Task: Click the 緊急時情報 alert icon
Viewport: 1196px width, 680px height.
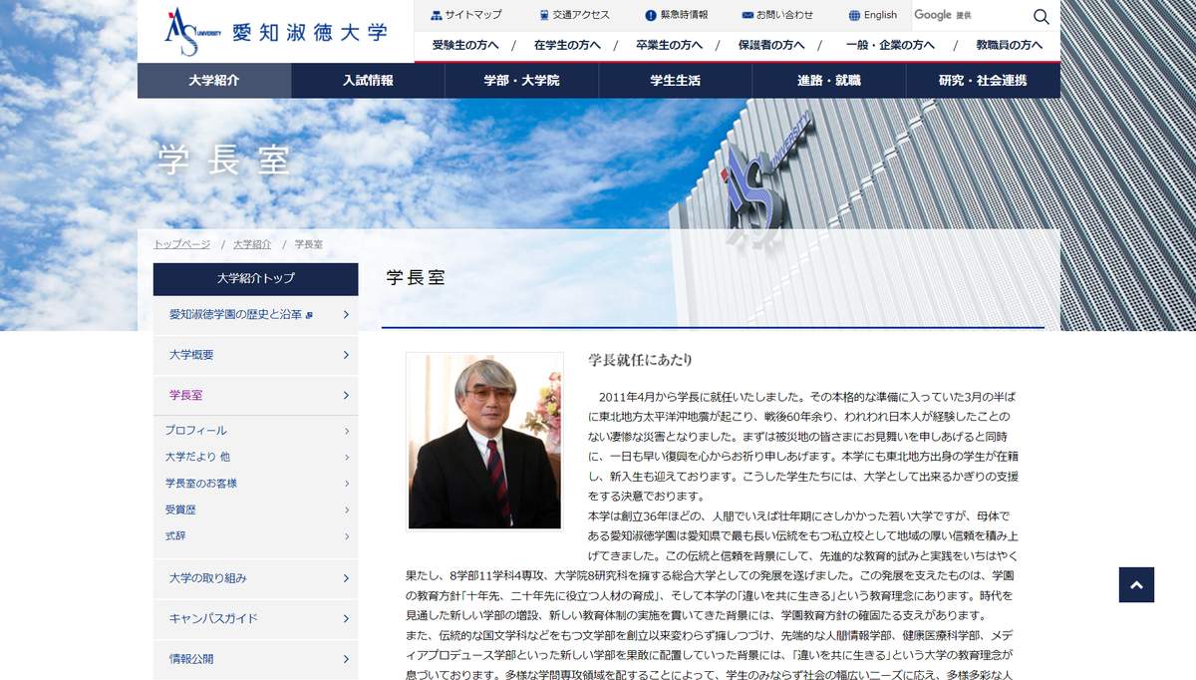Action: pyautogui.click(x=651, y=15)
